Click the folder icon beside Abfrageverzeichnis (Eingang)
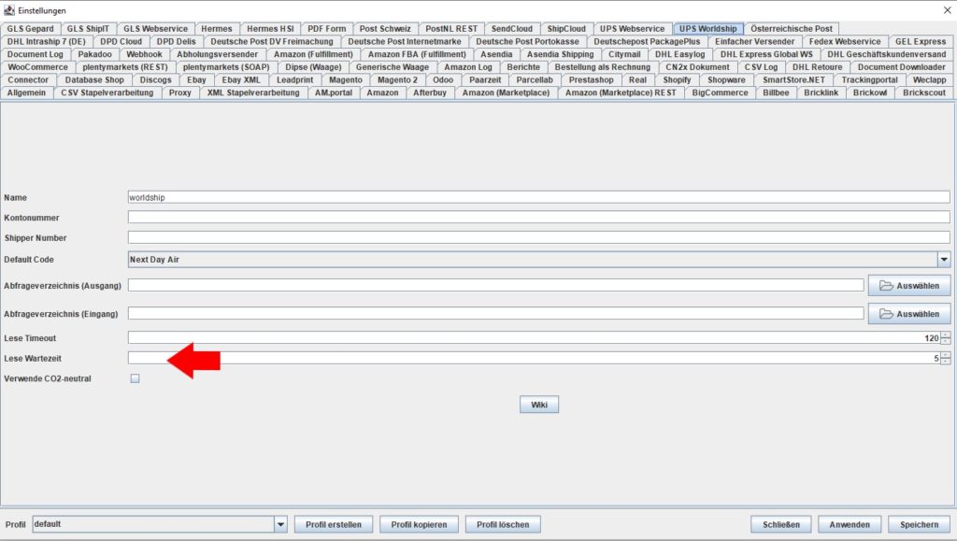This screenshot has height=541, width=957. (886, 314)
